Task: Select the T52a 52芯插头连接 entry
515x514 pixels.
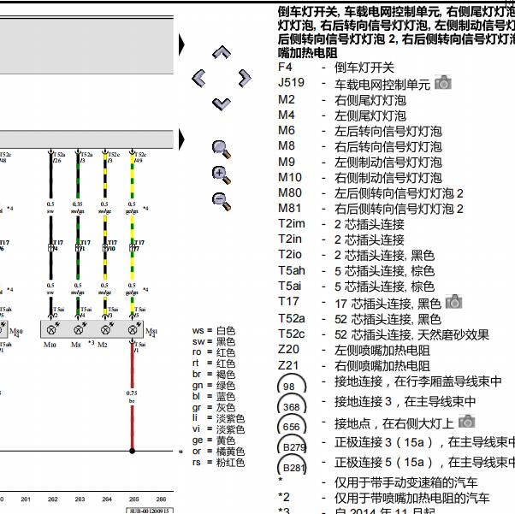Action: click(x=359, y=319)
